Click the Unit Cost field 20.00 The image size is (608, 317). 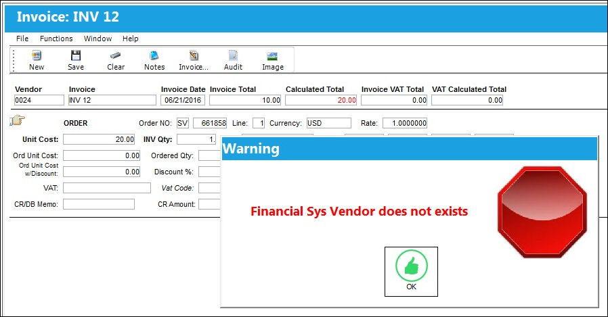point(99,139)
